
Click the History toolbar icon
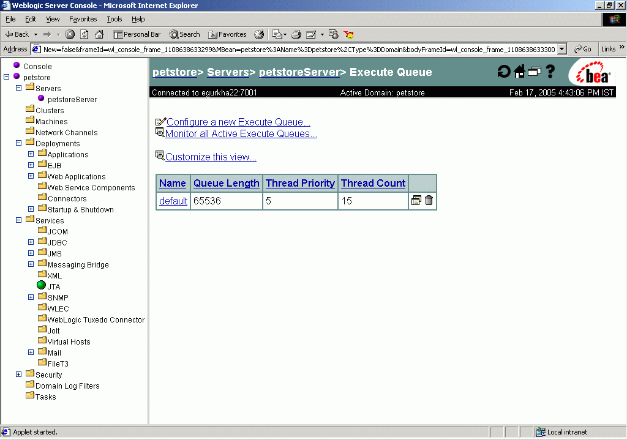[259, 34]
